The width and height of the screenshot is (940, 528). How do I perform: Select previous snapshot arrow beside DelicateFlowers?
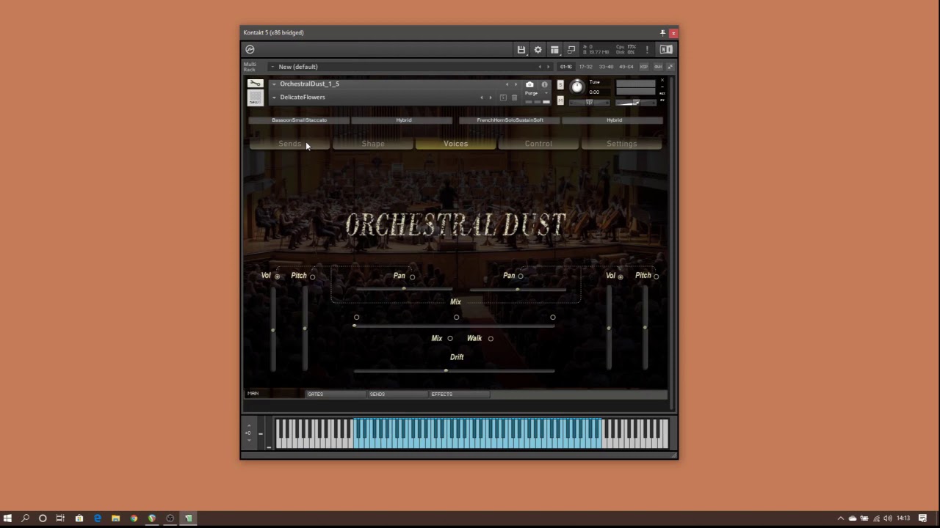(x=482, y=98)
